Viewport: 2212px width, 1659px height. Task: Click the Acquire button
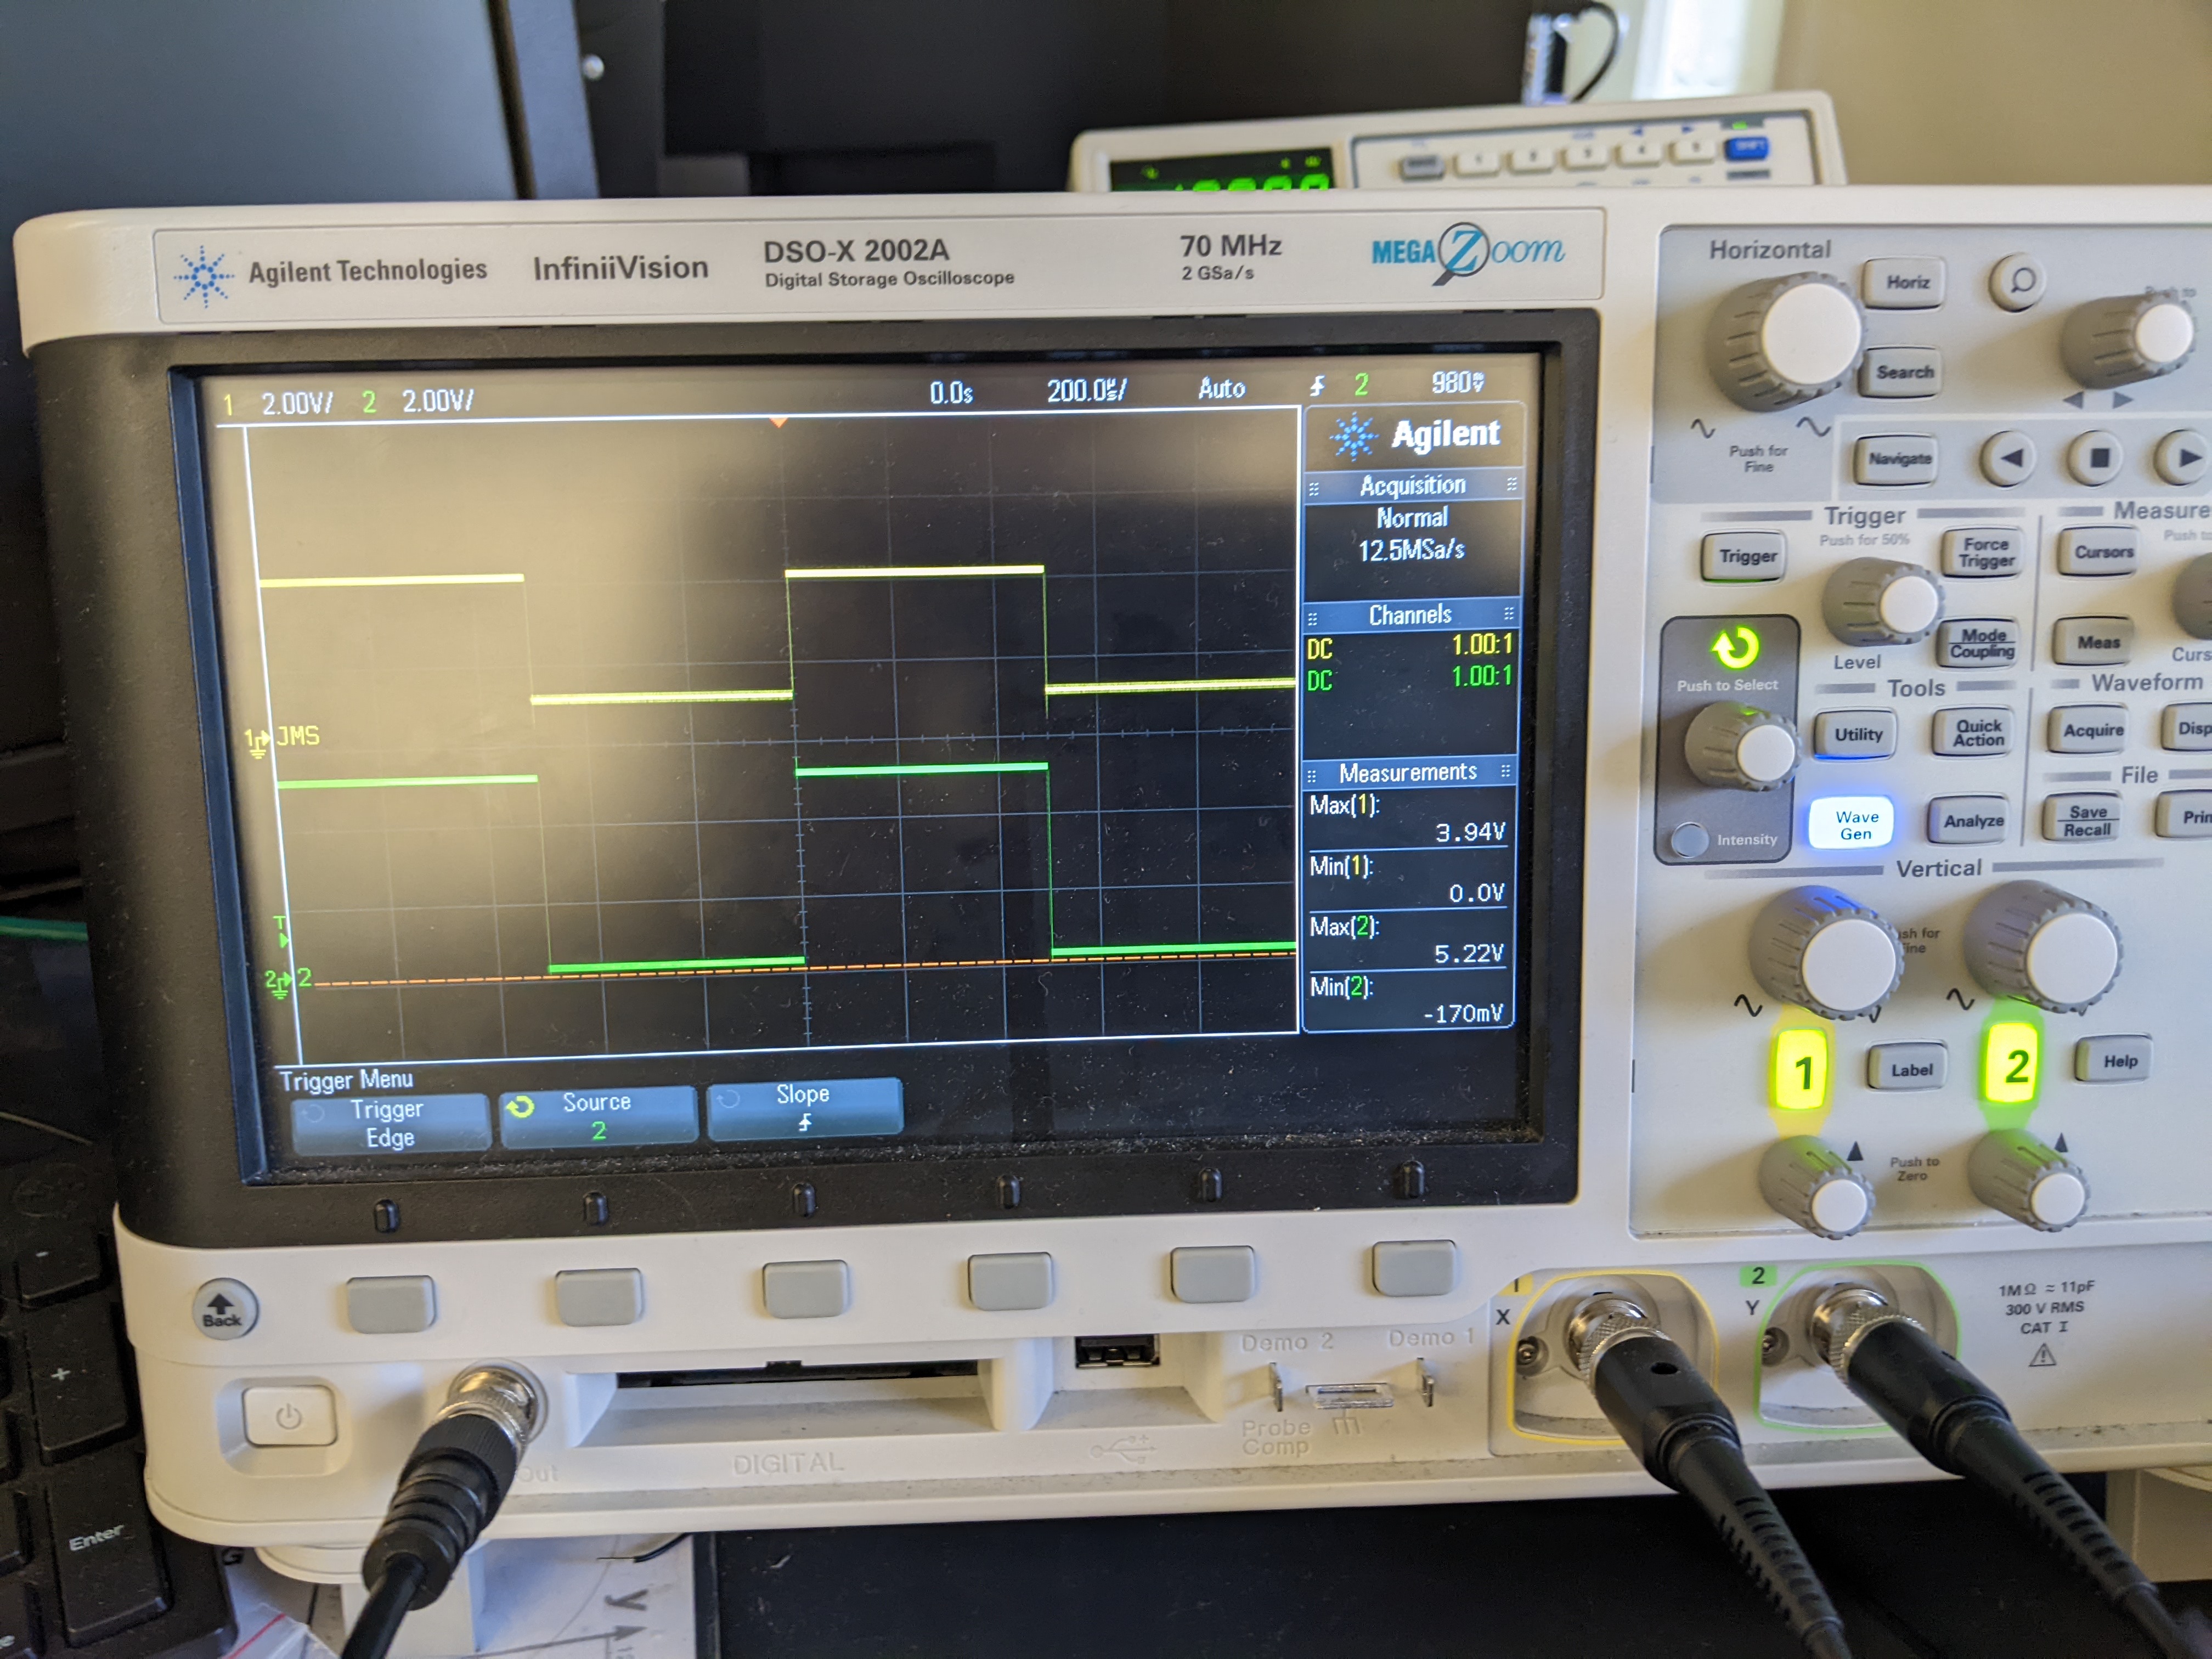point(2093,730)
